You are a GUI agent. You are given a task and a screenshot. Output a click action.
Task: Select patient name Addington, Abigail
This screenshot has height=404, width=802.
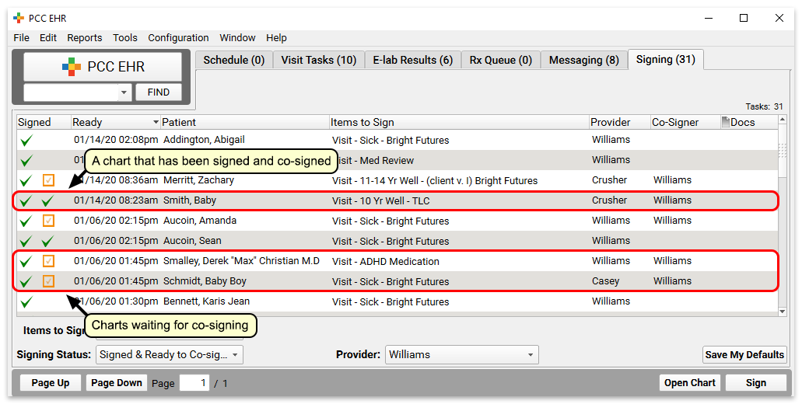204,140
